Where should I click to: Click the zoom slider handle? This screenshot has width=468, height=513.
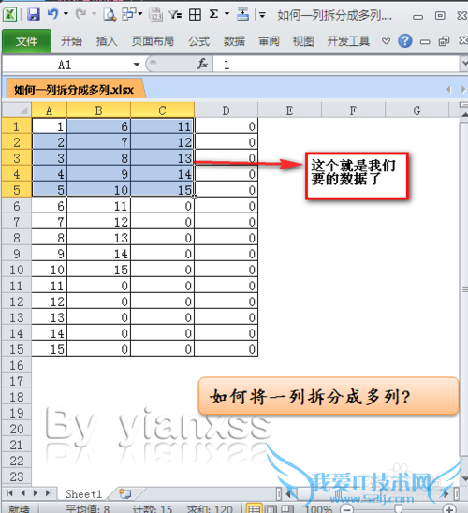point(398,508)
